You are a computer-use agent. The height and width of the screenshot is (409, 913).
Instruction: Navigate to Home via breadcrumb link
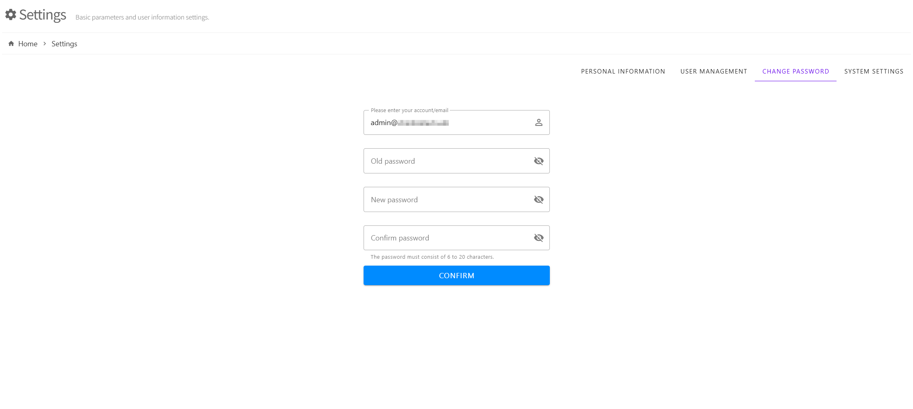(28, 44)
